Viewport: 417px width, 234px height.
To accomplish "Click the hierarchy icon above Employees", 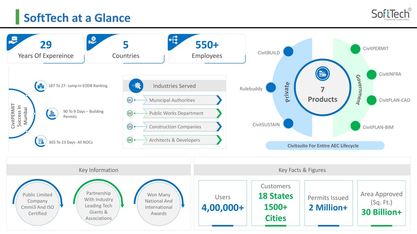I will [173, 40].
